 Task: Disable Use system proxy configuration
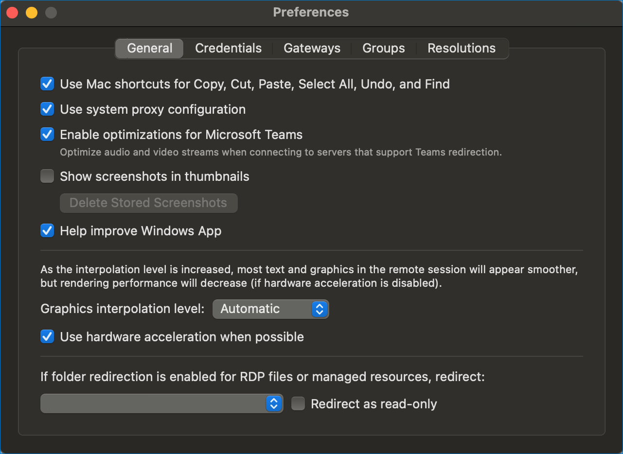(47, 109)
